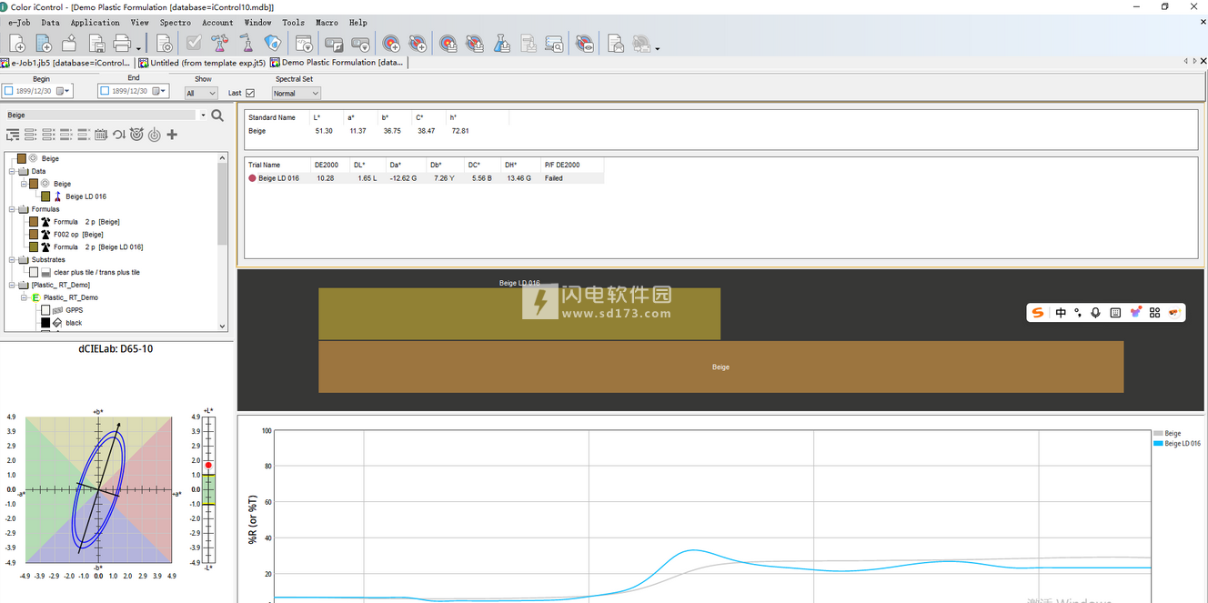This screenshot has width=1208, height=603.
Task: Click the first new document toolbar icon
Action: [x=17, y=43]
